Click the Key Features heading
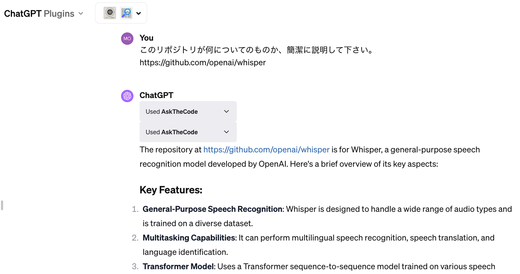The width and height of the screenshot is (520, 274). 171,190
